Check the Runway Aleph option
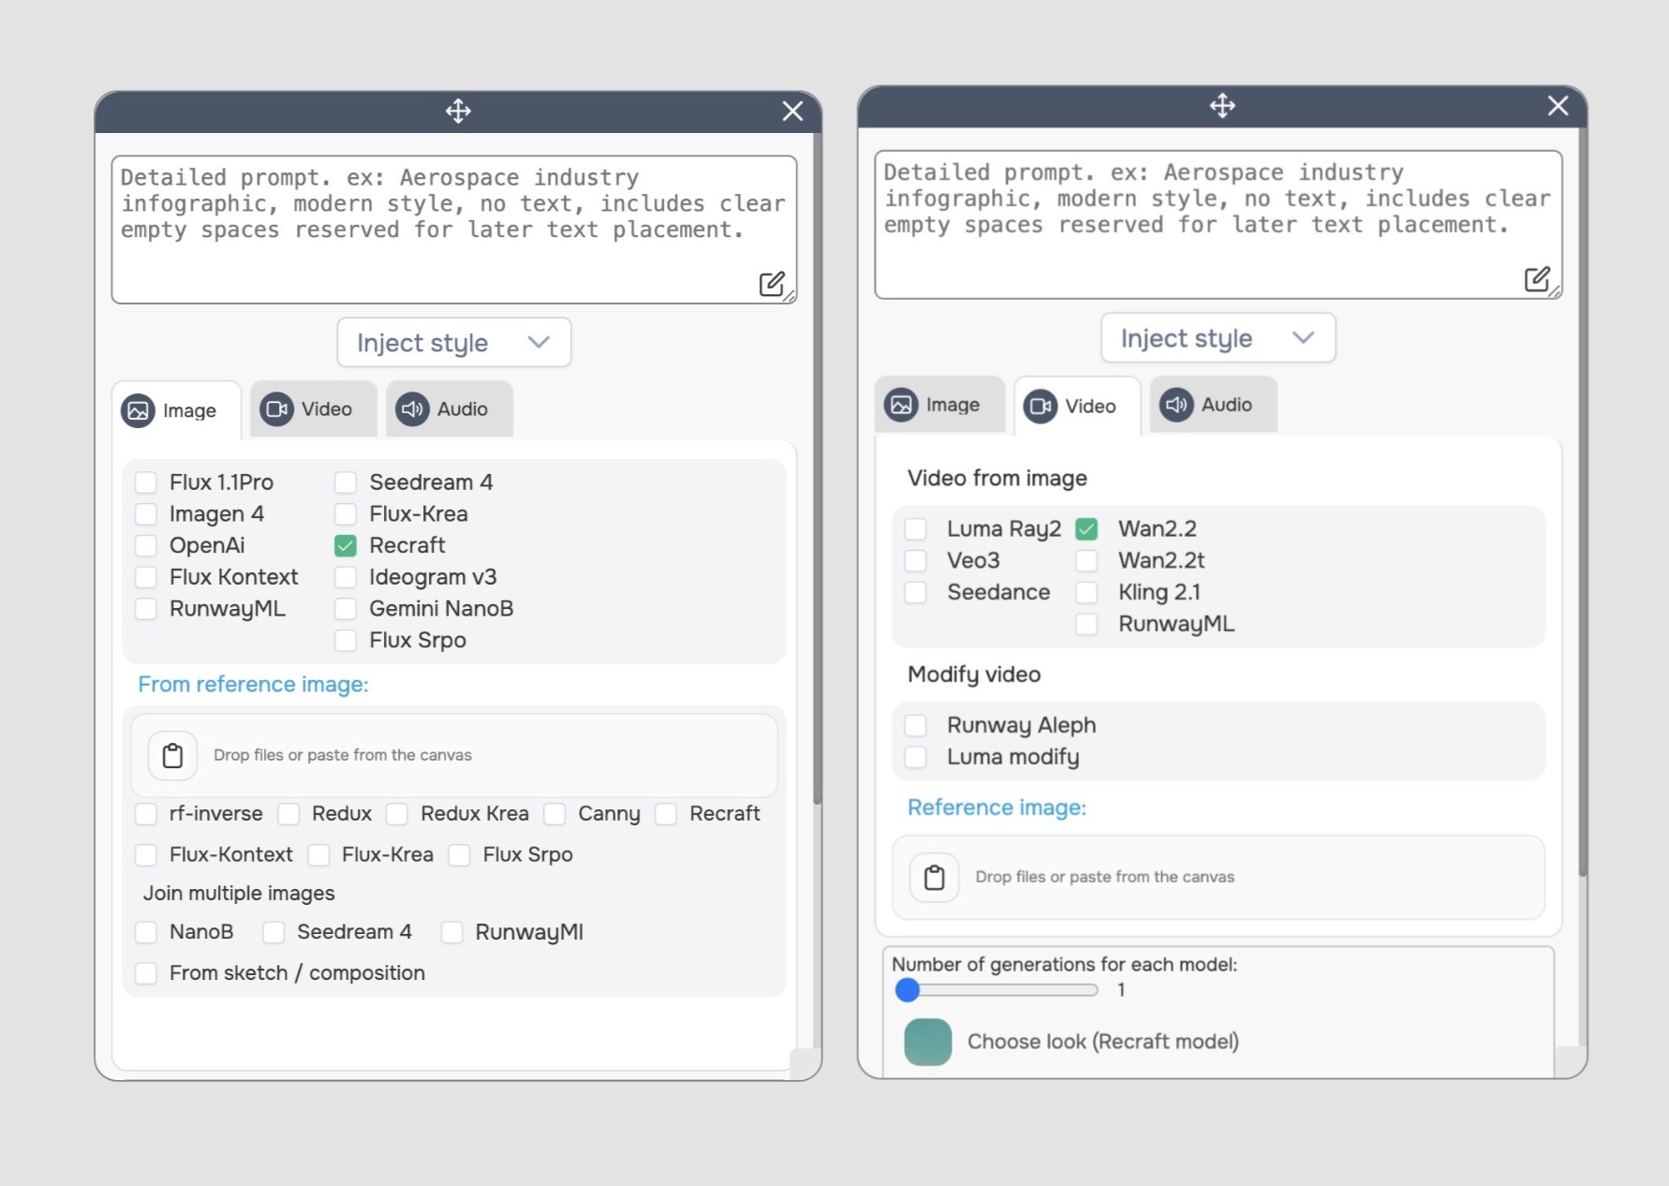The width and height of the screenshot is (1669, 1186). coord(916,725)
